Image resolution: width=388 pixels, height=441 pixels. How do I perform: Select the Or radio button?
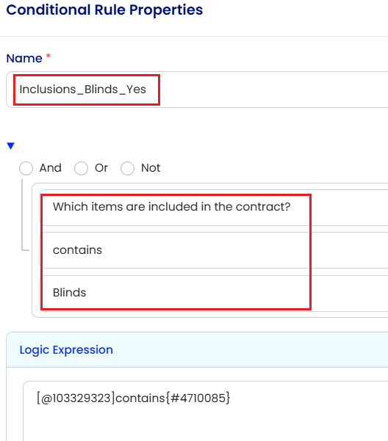[81, 168]
